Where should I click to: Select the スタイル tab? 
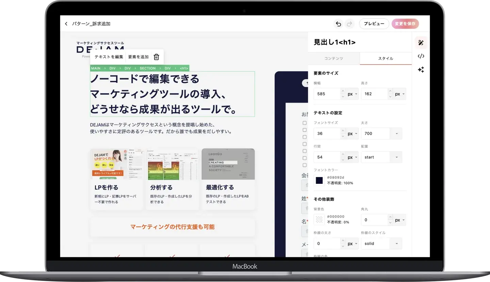[x=386, y=58]
